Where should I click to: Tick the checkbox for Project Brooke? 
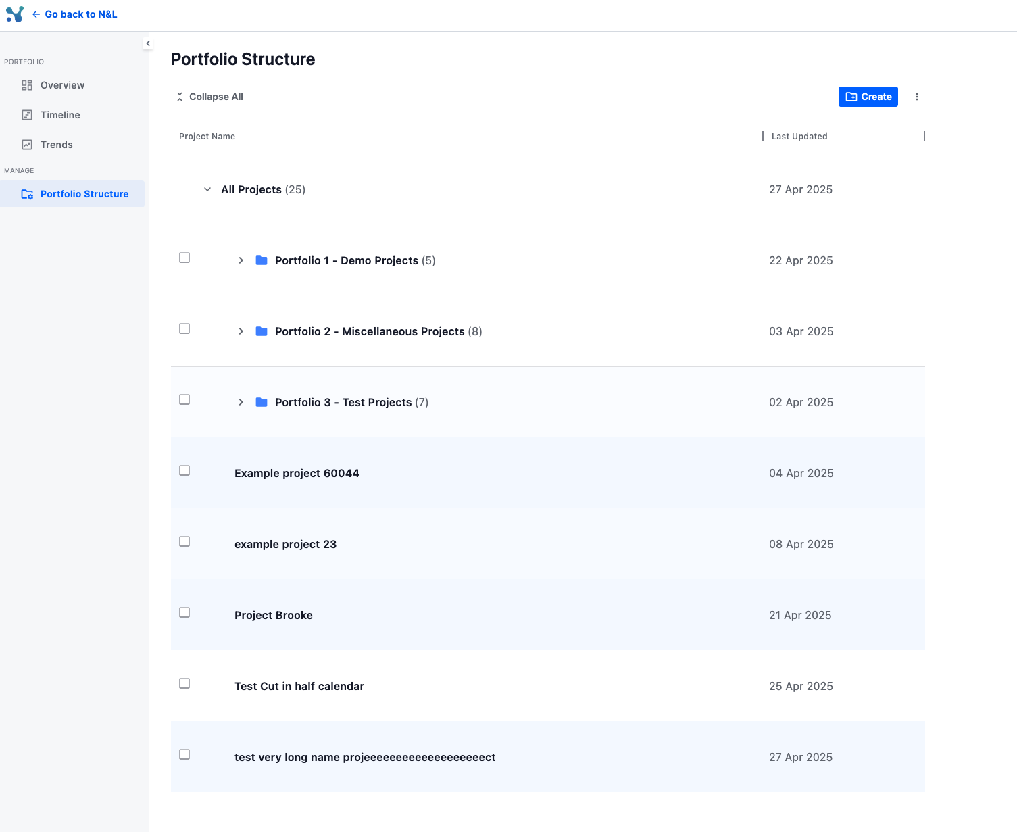click(184, 612)
